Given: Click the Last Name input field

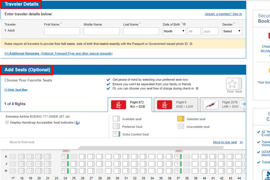Looking at the screenshot, I should tap(141, 31).
